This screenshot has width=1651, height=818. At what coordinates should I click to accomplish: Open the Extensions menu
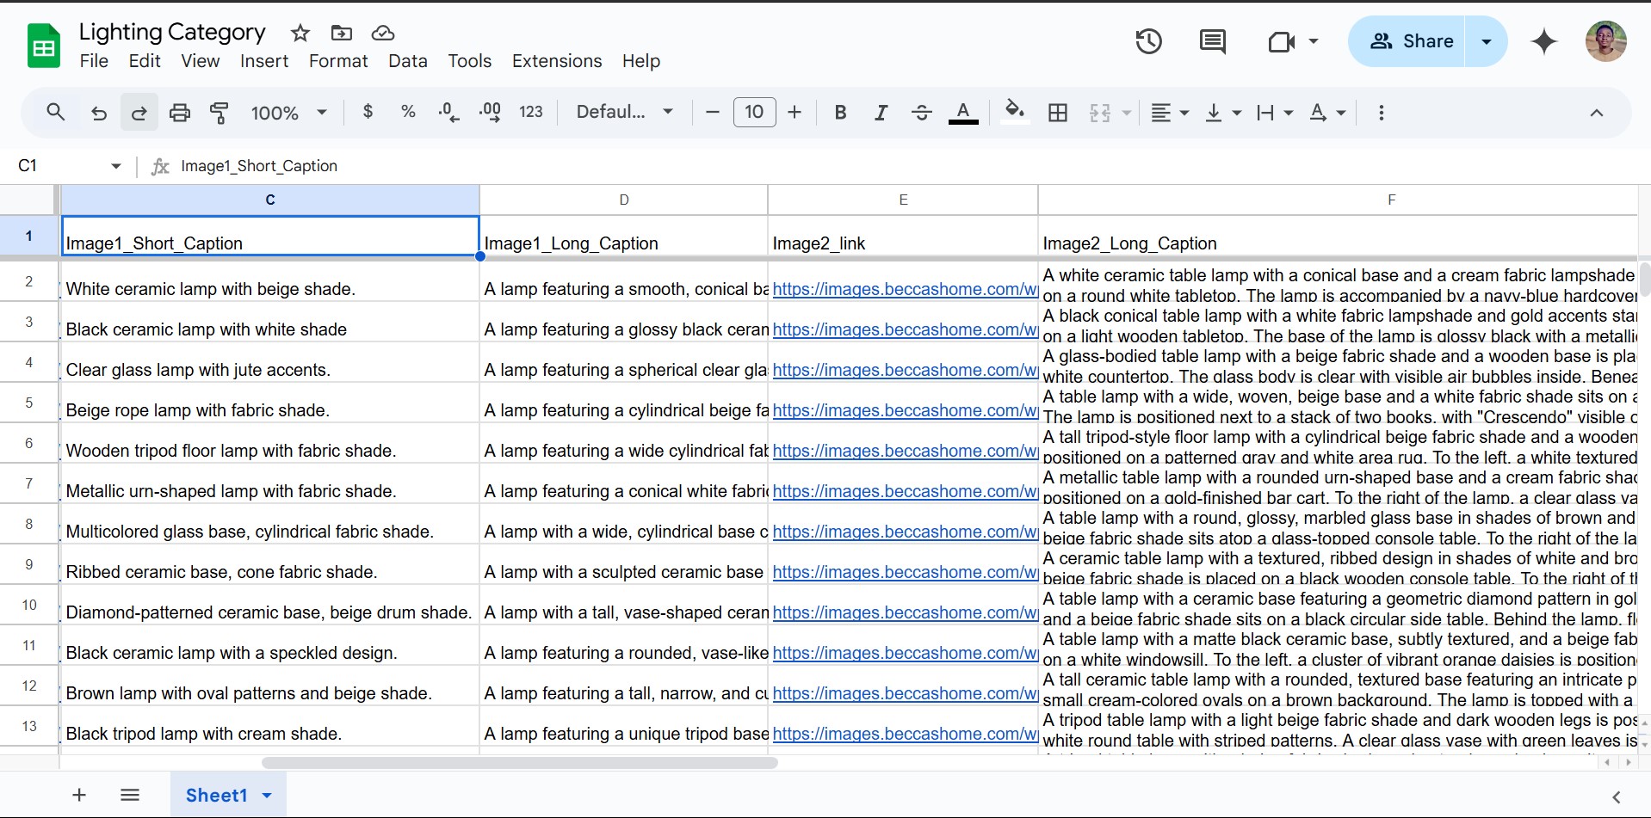point(557,61)
